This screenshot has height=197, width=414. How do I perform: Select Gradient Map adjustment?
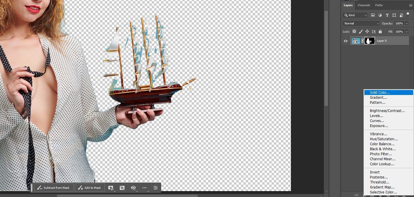point(388,187)
